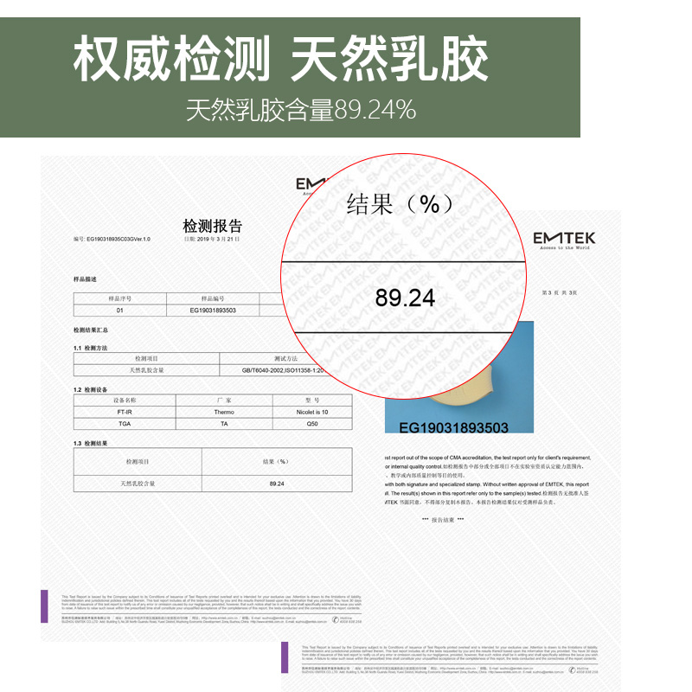
Task: Click the '检测报告' report title
Action: [212, 226]
